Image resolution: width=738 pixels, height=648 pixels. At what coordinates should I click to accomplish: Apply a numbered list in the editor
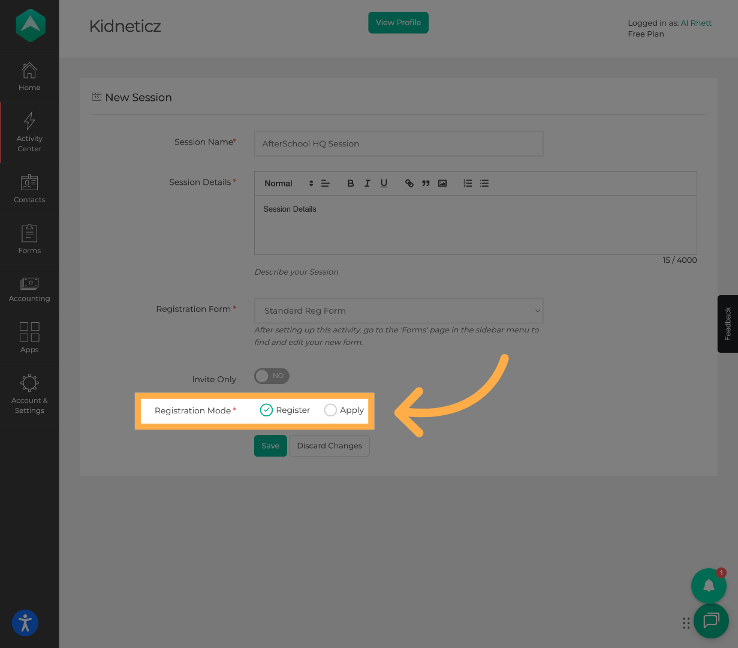point(468,183)
